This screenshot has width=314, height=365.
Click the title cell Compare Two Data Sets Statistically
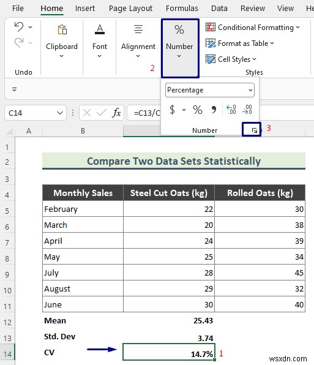pyautogui.click(x=174, y=161)
